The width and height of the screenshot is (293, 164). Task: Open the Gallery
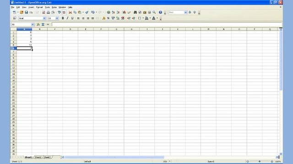(145, 12)
